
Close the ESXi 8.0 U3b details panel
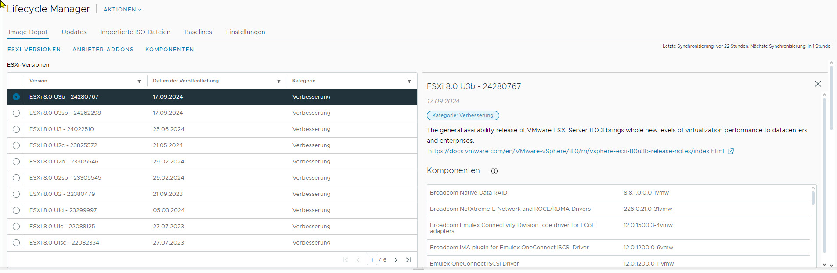818,84
